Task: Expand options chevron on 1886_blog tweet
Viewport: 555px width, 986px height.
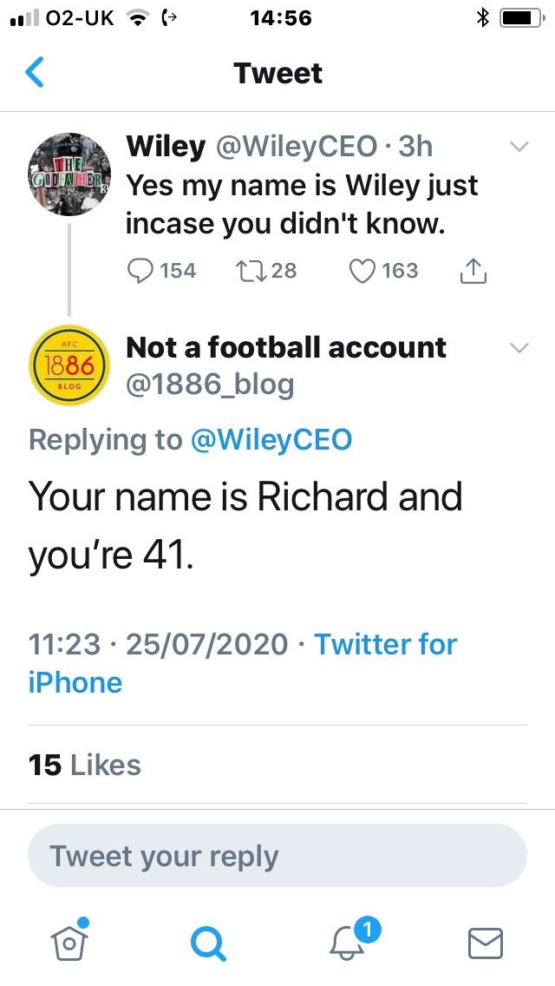Action: pos(519,348)
